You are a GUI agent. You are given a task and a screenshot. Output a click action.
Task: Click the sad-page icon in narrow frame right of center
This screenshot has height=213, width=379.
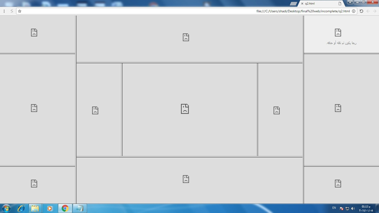(276, 110)
